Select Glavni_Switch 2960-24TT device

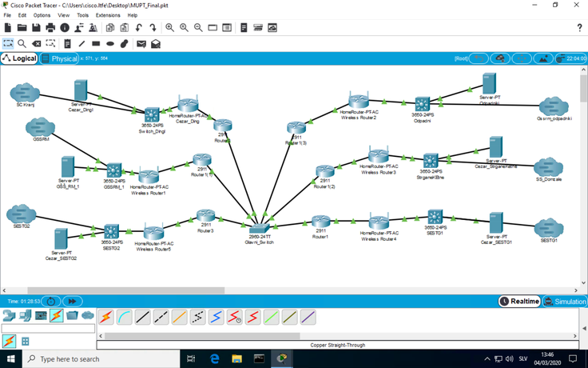(x=260, y=228)
